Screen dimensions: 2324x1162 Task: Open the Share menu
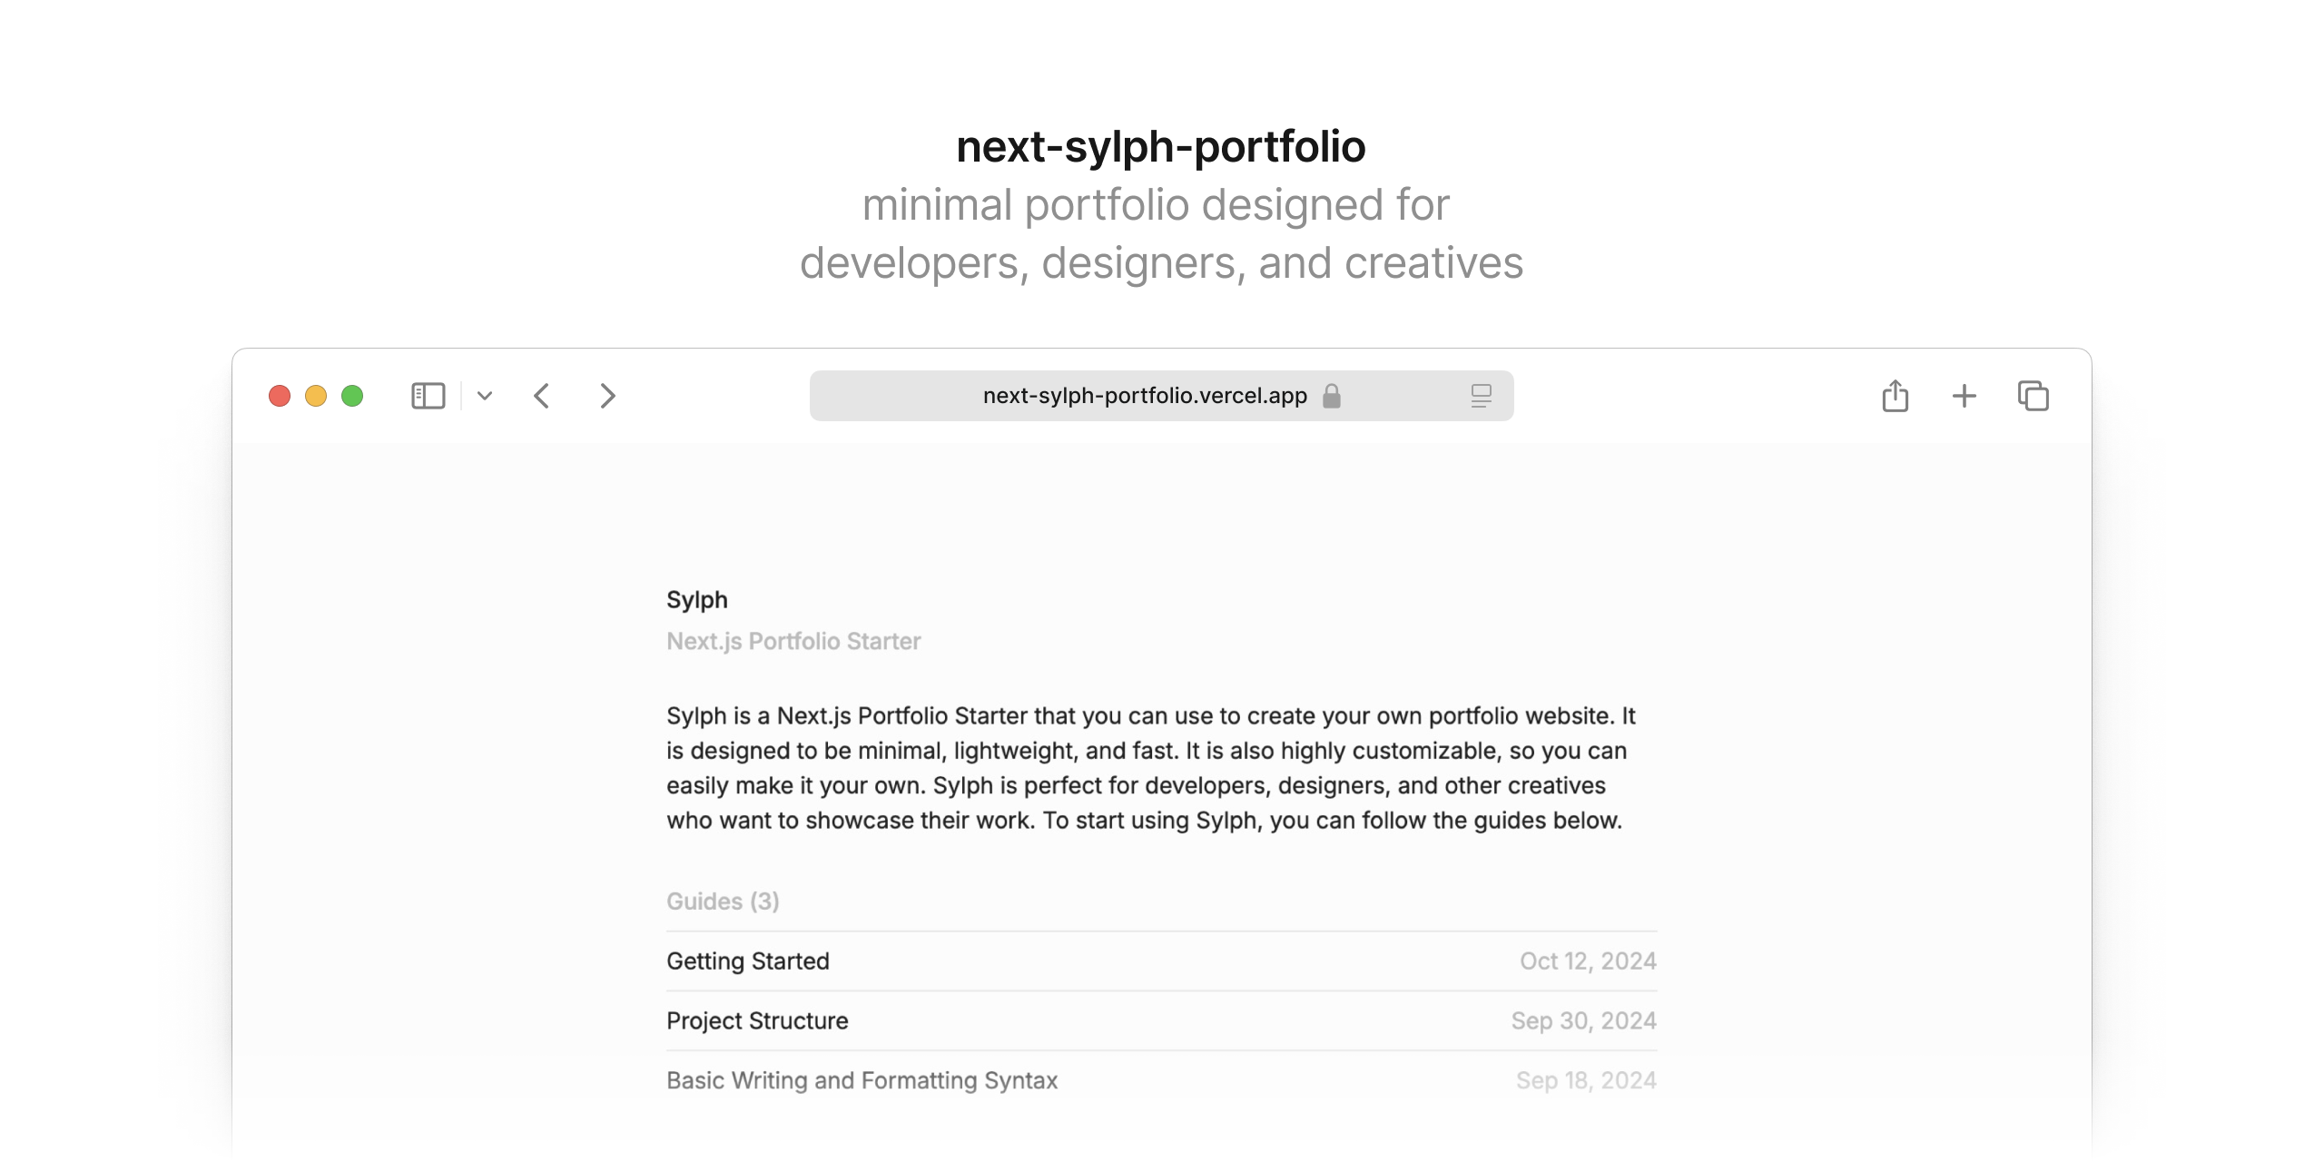coord(1895,396)
